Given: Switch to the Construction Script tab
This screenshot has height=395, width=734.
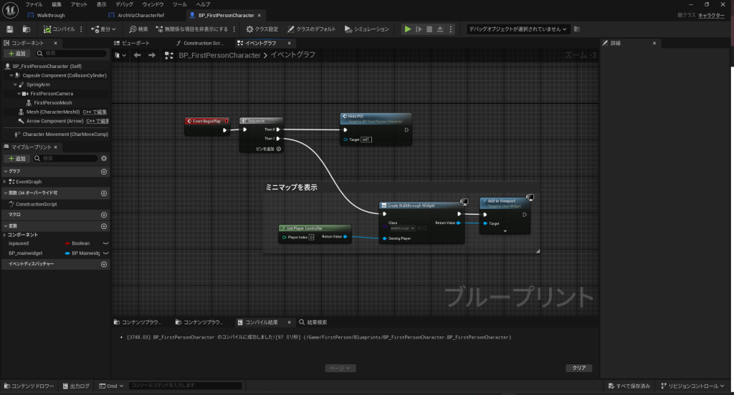Looking at the screenshot, I should click(194, 43).
